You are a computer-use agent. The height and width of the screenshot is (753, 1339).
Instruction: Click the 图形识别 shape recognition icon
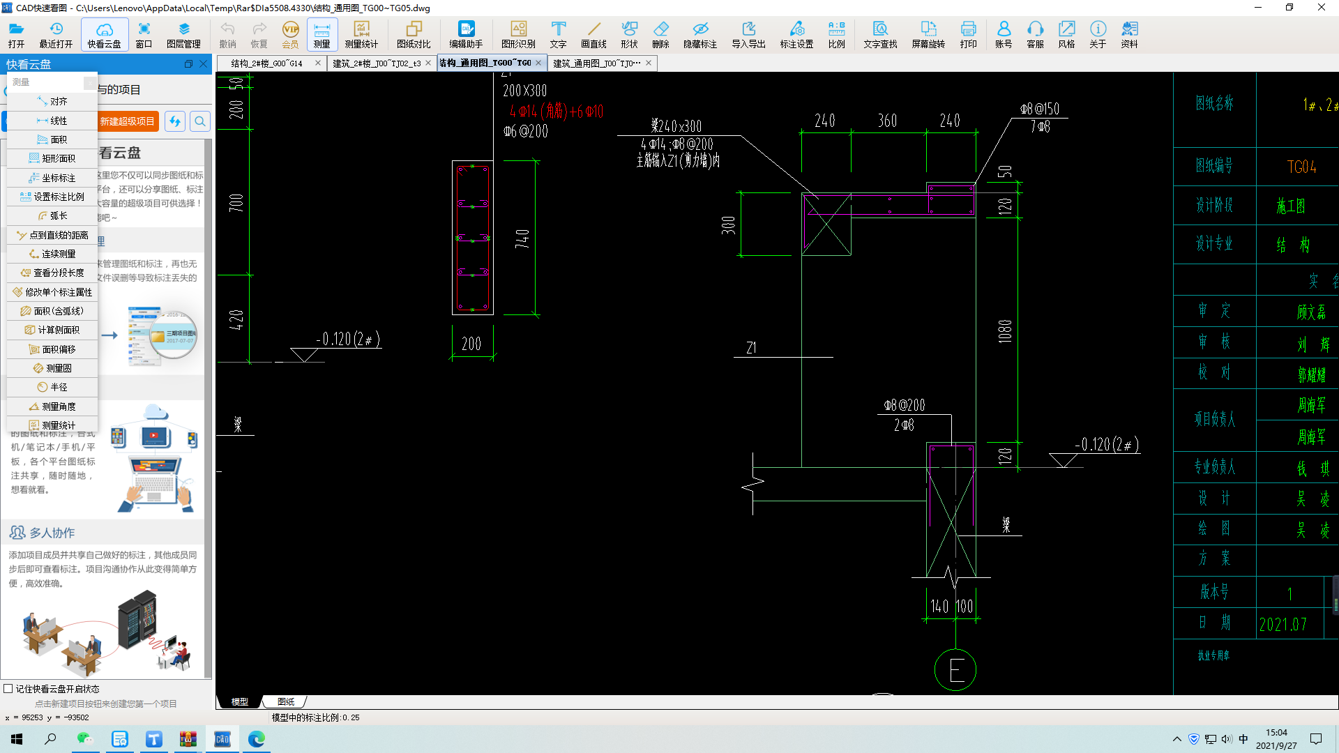[x=518, y=34]
